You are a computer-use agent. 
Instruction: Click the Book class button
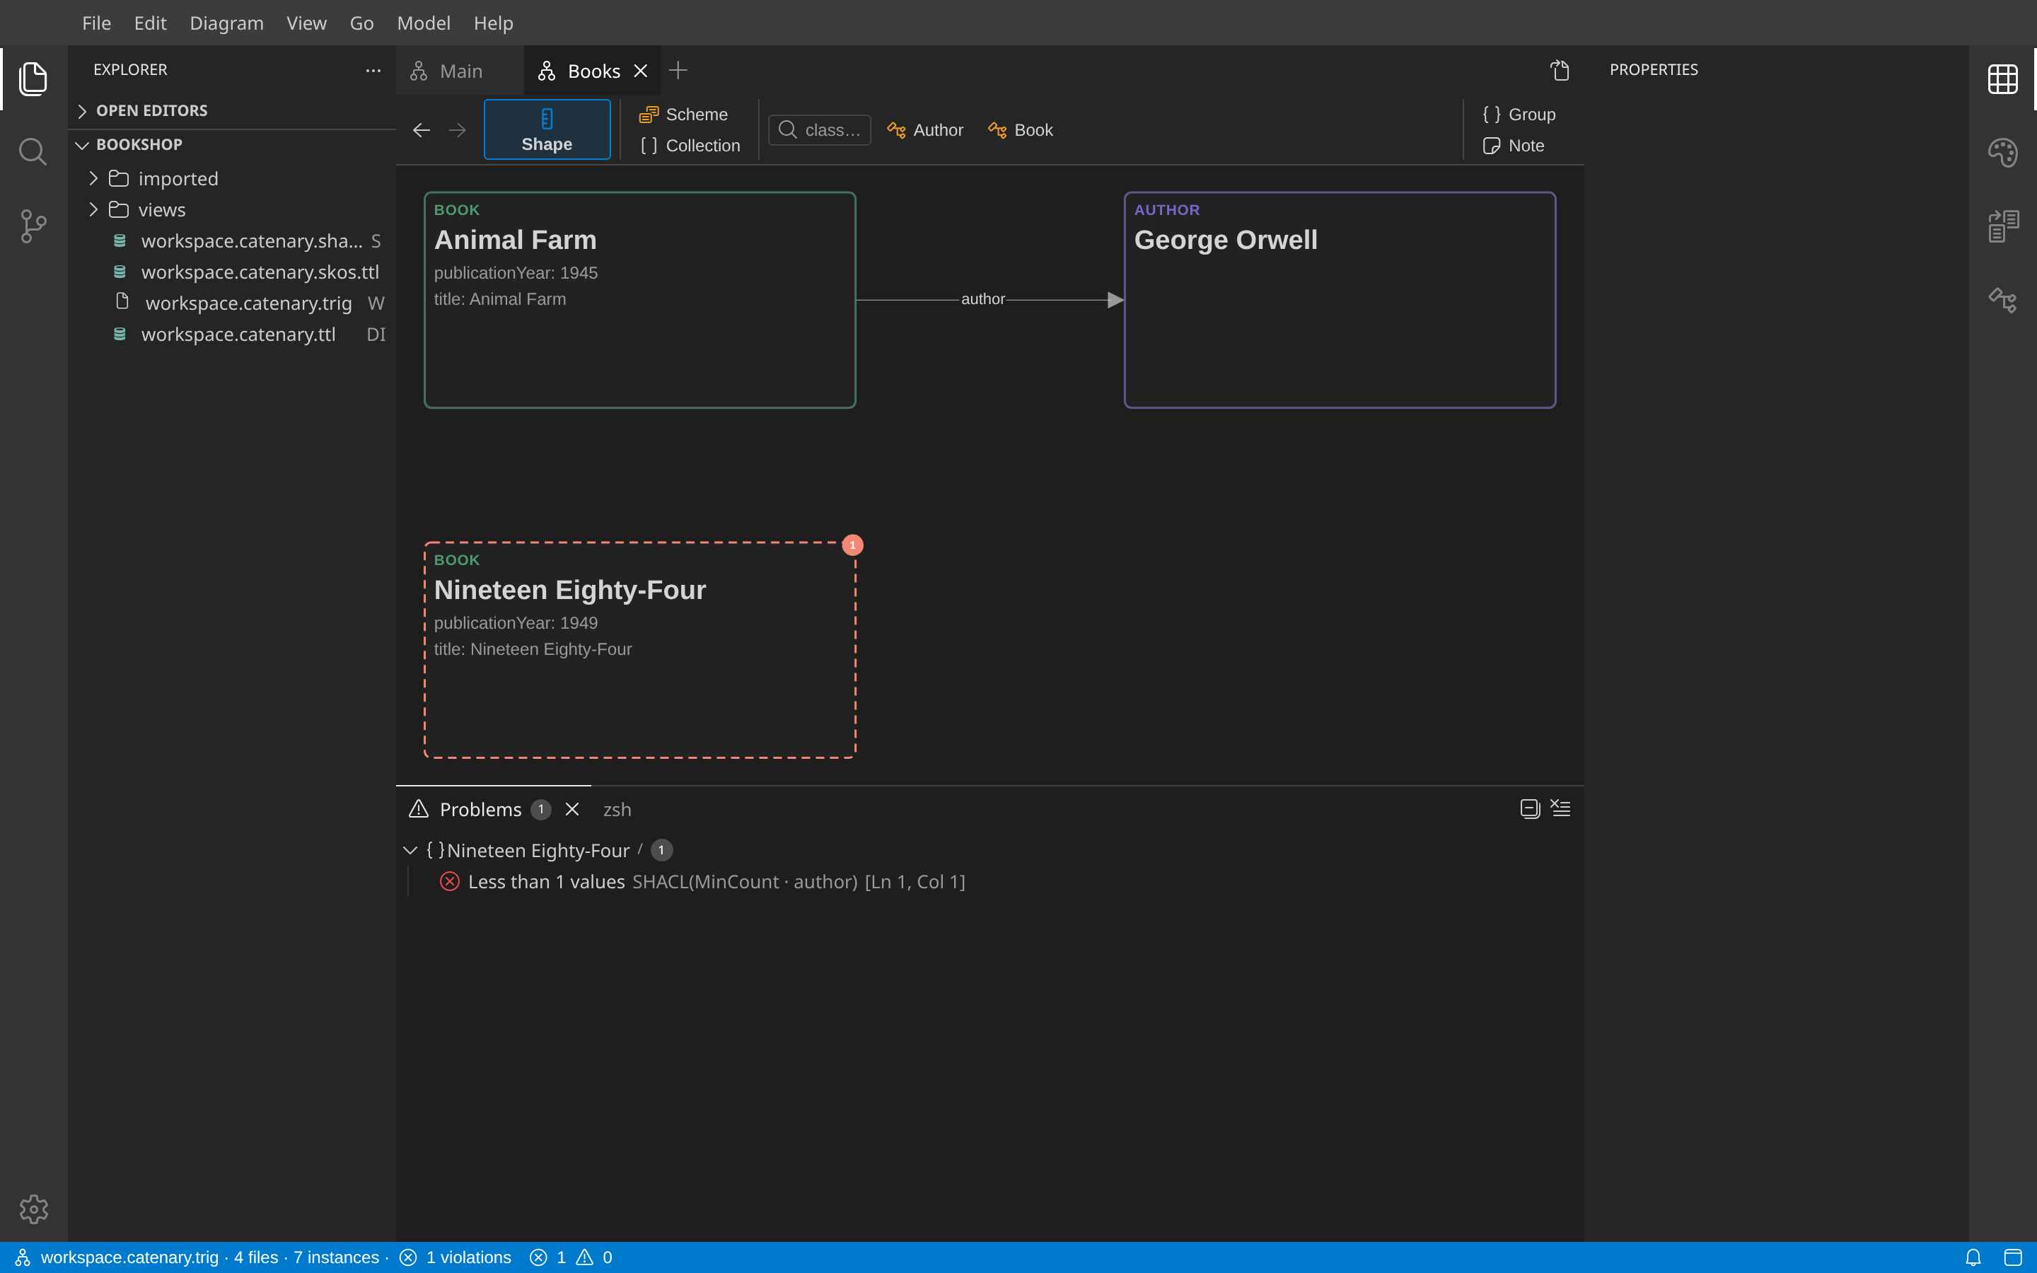coord(1021,129)
